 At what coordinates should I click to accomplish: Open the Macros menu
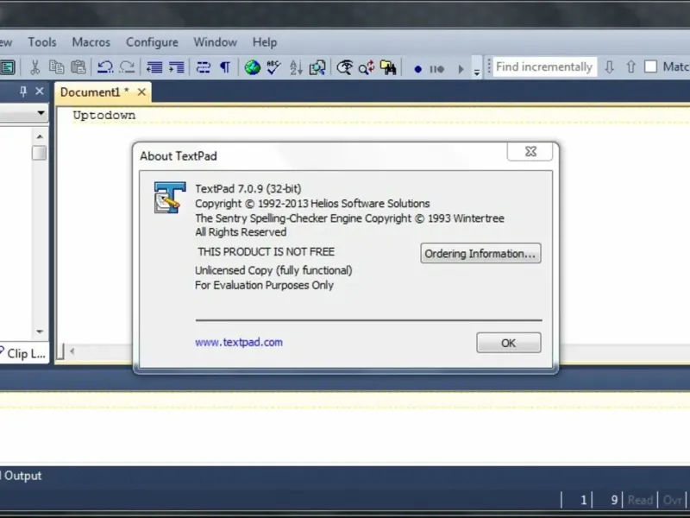[91, 42]
